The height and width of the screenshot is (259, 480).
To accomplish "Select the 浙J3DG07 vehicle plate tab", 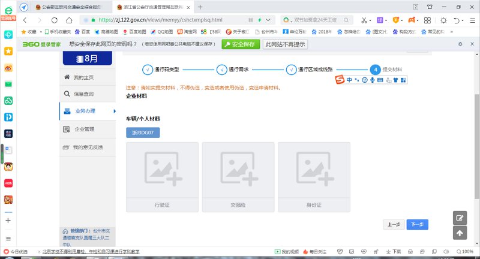I will (x=143, y=132).
